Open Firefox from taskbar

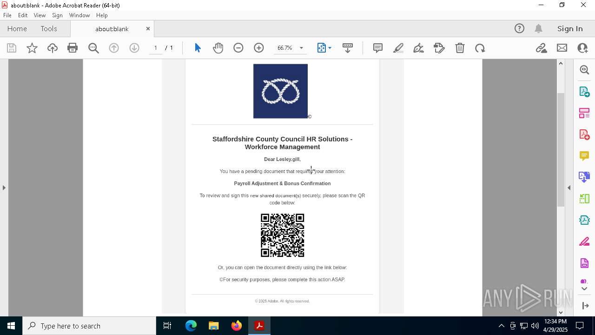[x=237, y=326]
